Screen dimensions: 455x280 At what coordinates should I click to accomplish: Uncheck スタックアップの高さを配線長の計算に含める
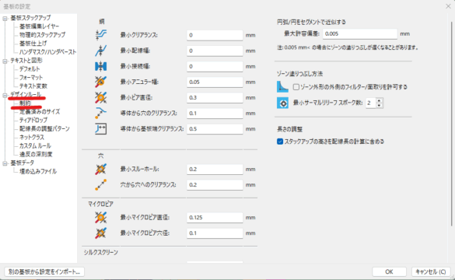pyautogui.click(x=280, y=142)
